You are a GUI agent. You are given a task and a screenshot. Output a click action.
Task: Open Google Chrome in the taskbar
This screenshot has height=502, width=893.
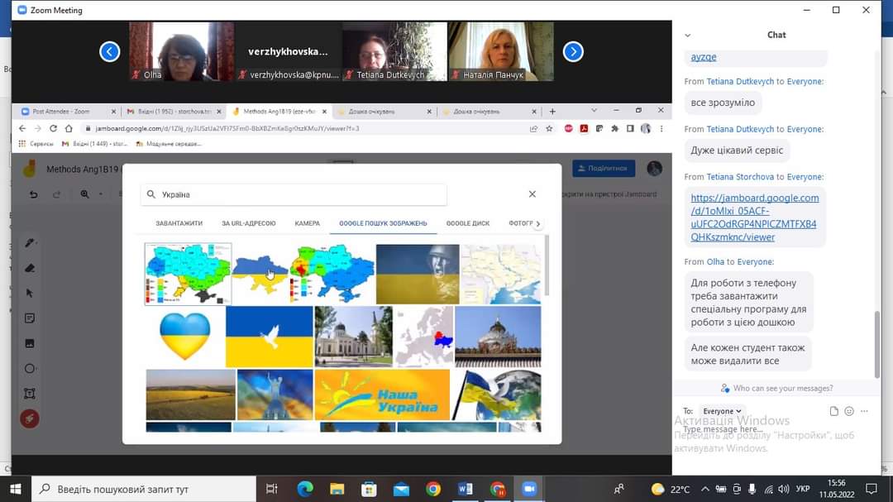(x=433, y=489)
